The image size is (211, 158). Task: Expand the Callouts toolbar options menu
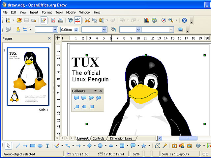pos(96,91)
